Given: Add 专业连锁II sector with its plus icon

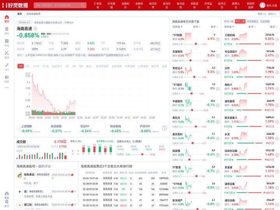Looking at the screenshot, I should pyautogui.click(x=277, y=56).
